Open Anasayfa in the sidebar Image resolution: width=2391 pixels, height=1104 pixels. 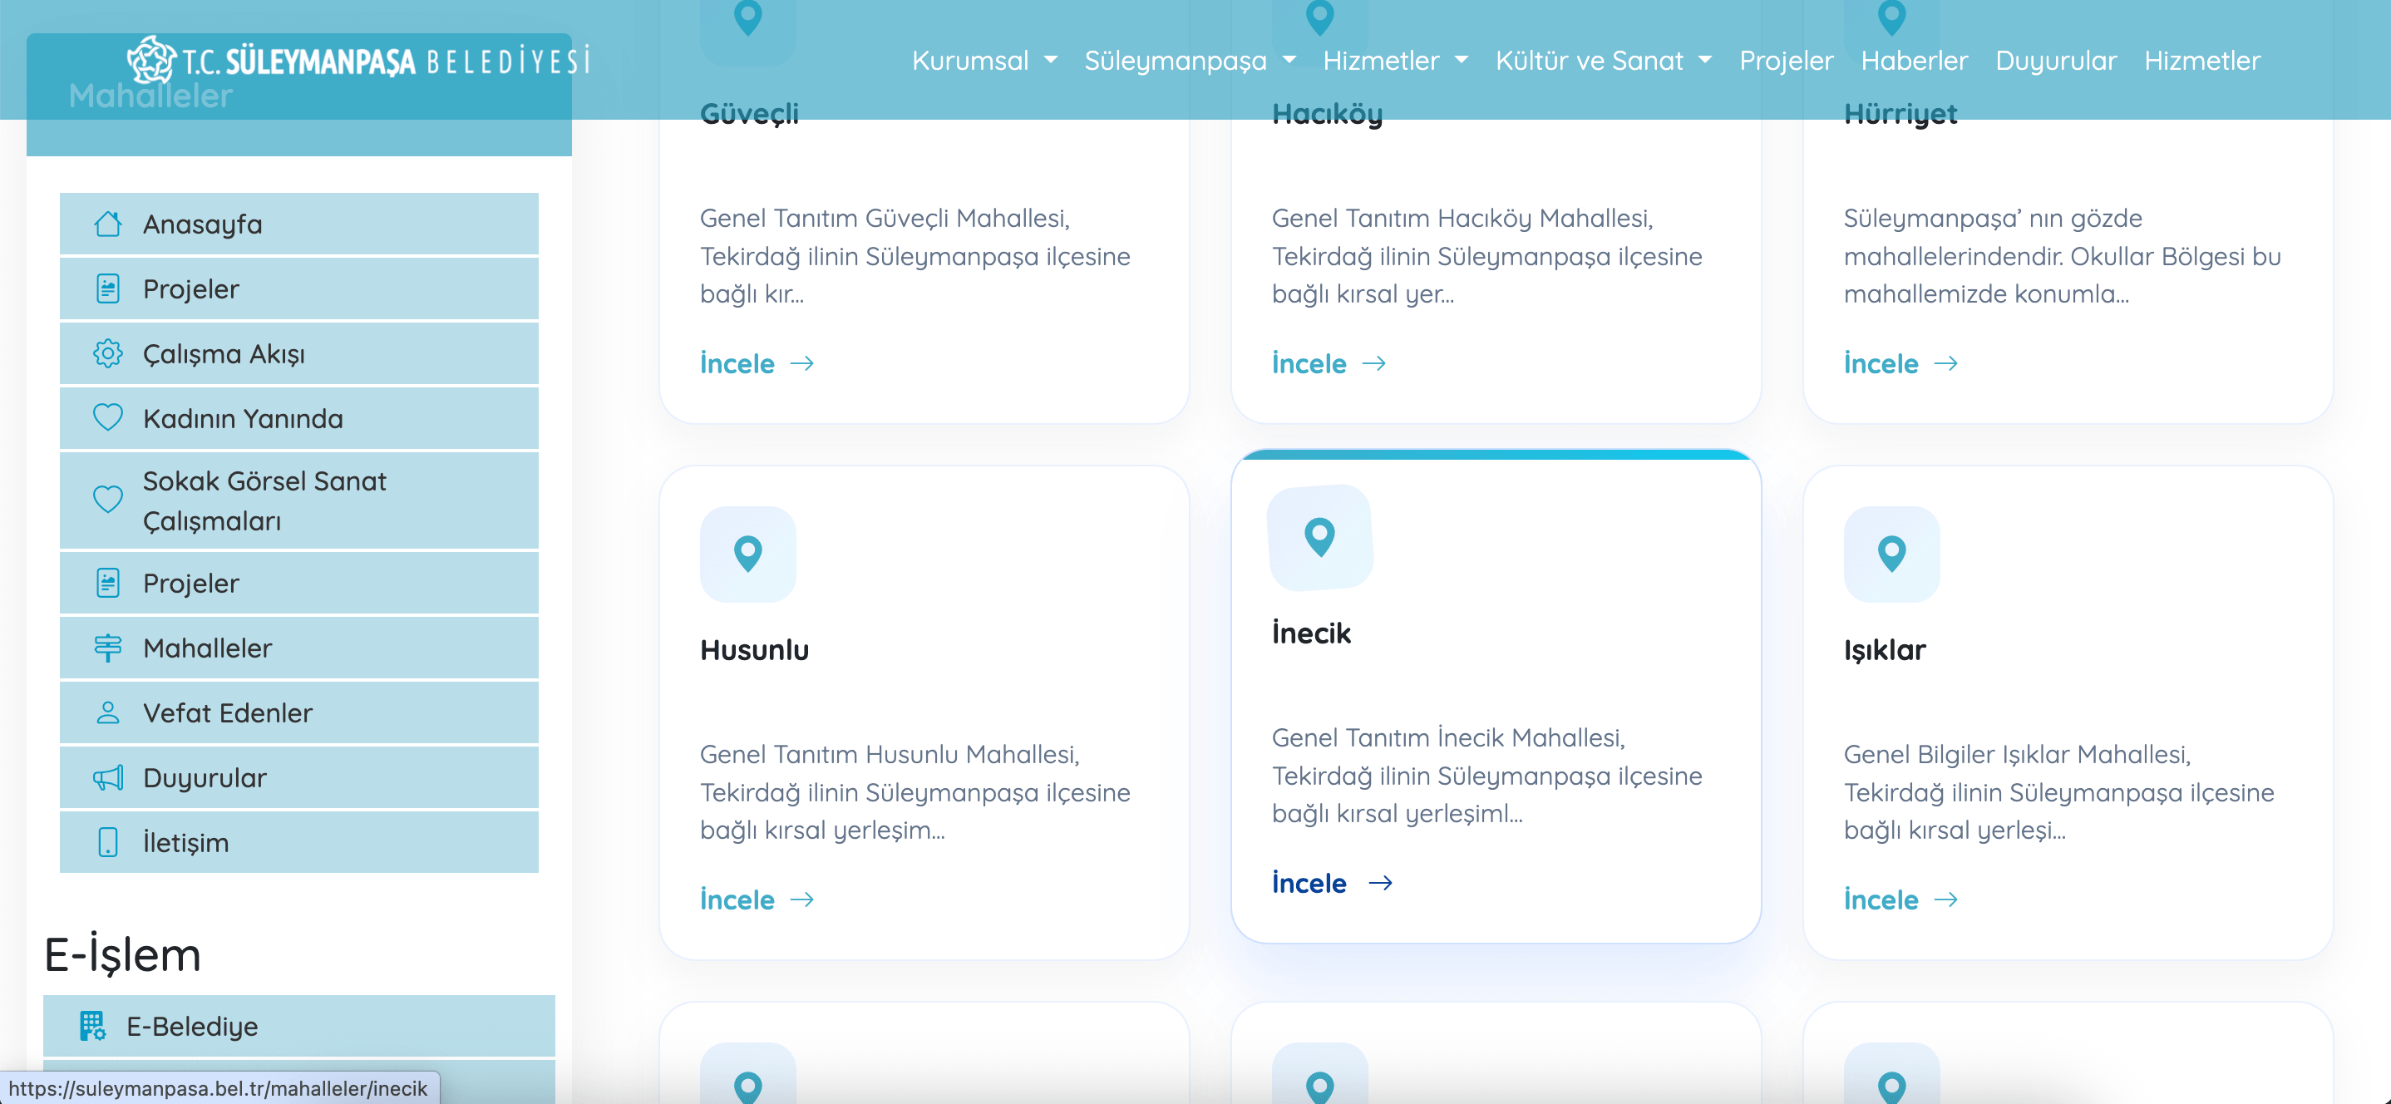pos(299,224)
